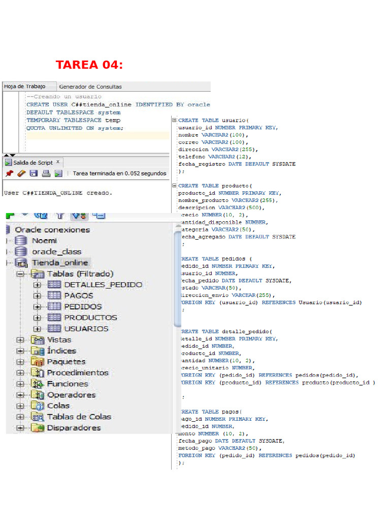Click 'Tarea terminada en 0.052 segundos' status text
Screen dimensions: 390x521
click(119, 173)
